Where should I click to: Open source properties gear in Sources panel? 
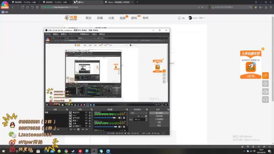78,129
